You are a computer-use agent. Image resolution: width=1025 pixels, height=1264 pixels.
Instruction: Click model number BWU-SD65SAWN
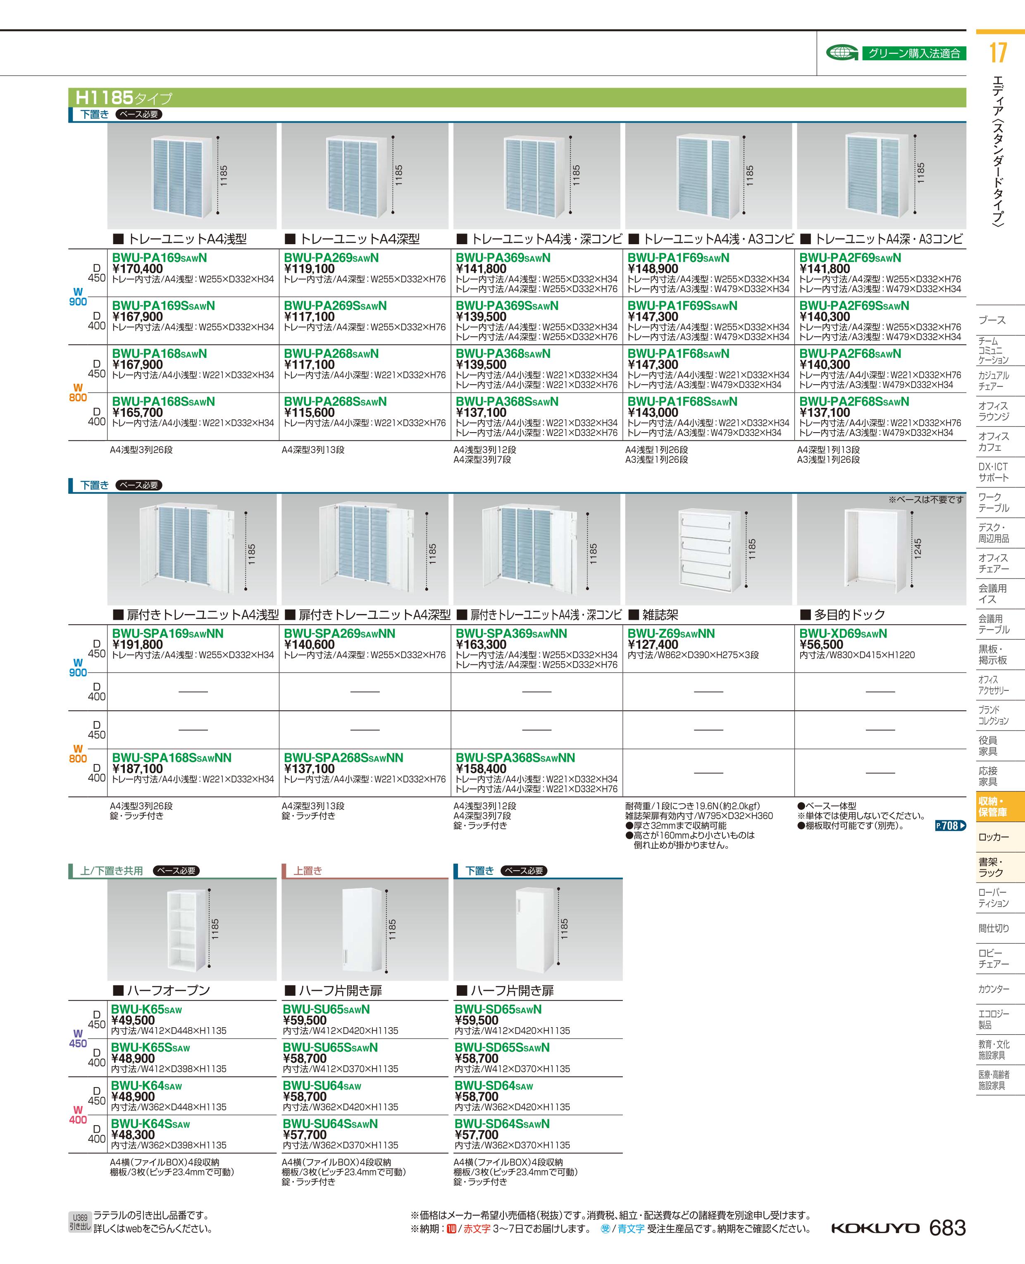[x=498, y=1009]
